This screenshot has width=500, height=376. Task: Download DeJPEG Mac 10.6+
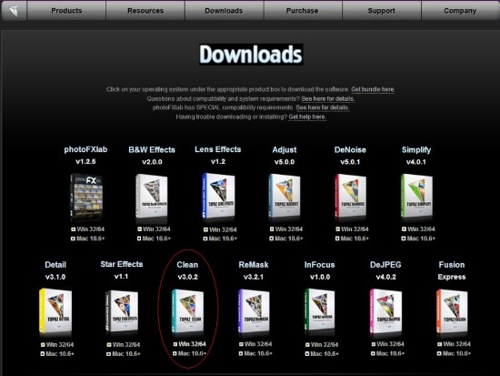(x=388, y=353)
